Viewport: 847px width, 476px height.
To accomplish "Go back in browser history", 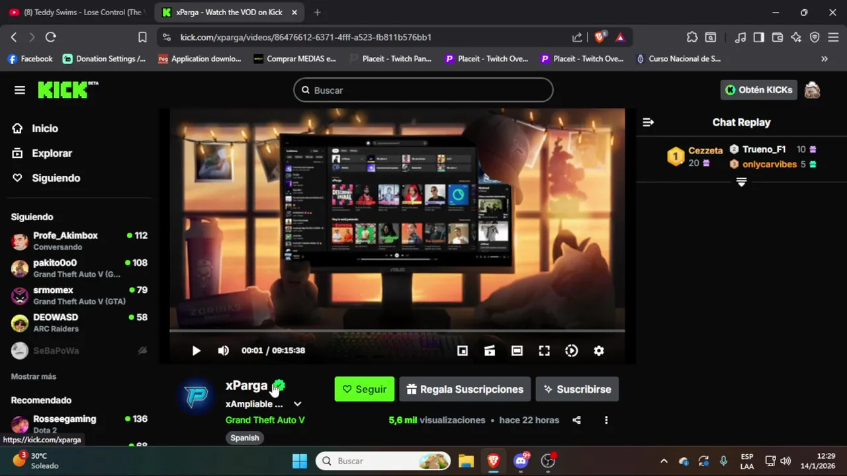I will (14, 37).
